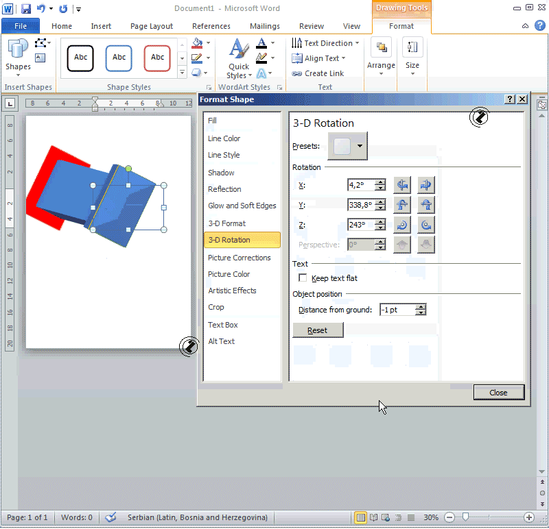Click the zoom slider in the status bar

[467, 517]
